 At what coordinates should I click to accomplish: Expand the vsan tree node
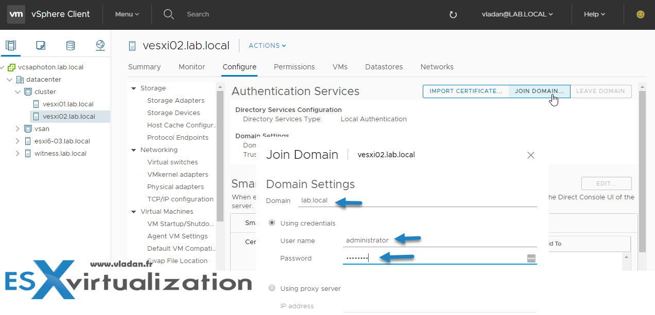point(18,128)
